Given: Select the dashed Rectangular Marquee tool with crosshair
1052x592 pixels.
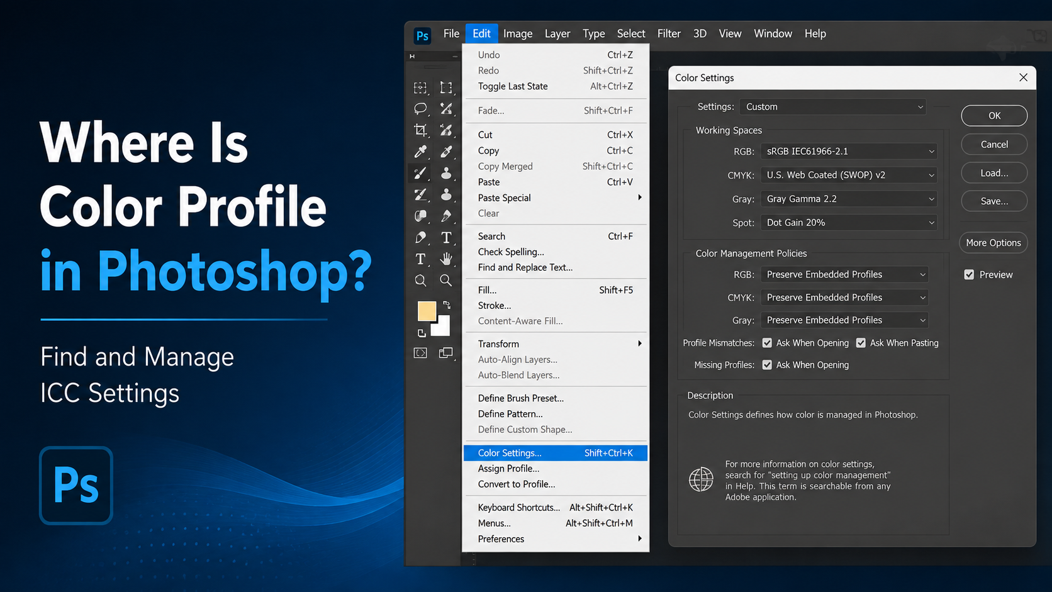Looking at the screenshot, I should coord(420,87).
